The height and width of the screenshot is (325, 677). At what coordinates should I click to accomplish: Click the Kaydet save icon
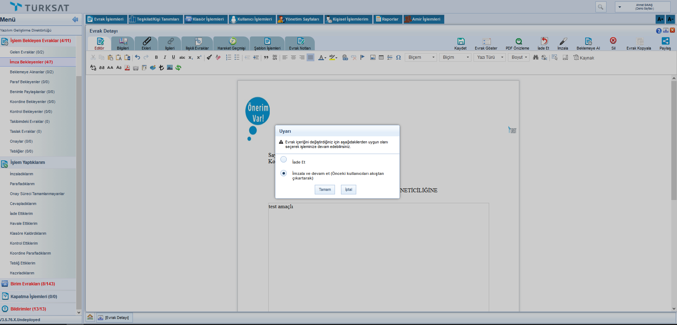pyautogui.click(x=460, y=41)
